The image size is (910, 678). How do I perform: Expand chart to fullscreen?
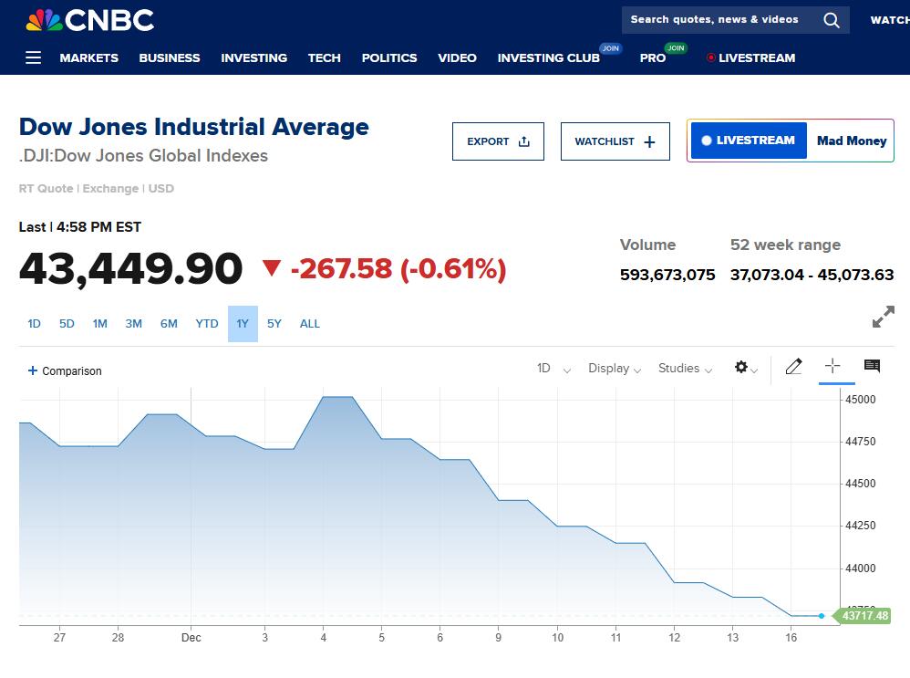coord(883,317)
